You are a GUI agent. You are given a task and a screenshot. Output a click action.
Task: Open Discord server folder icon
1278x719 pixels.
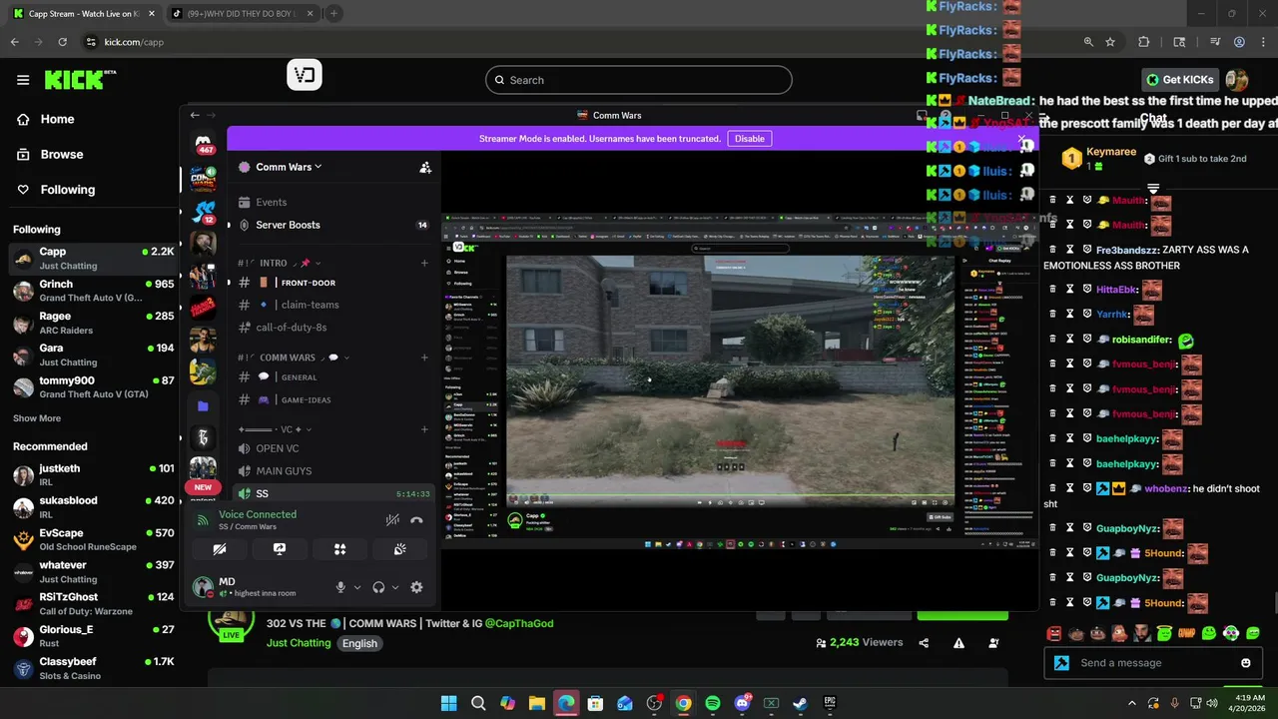click(203, 406)
